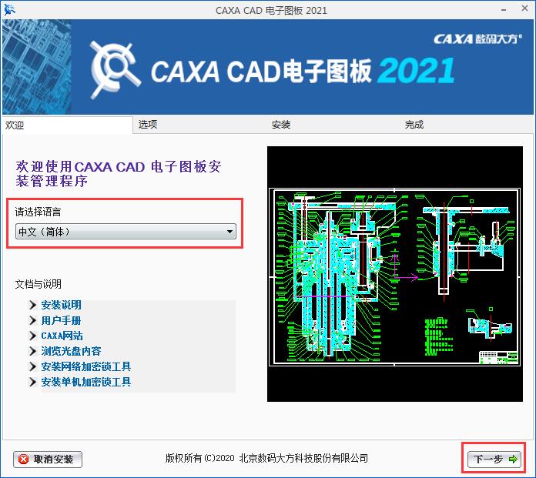The image size is (536, 478).
Task: Click the 请选择语言 label
Action: point(38,212)
